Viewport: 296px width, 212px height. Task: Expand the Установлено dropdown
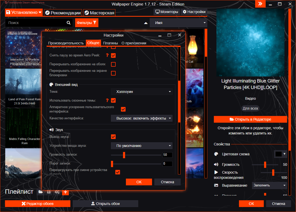point(24,13)
